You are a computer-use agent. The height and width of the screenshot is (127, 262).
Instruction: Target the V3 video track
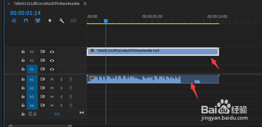click(32, 52)
